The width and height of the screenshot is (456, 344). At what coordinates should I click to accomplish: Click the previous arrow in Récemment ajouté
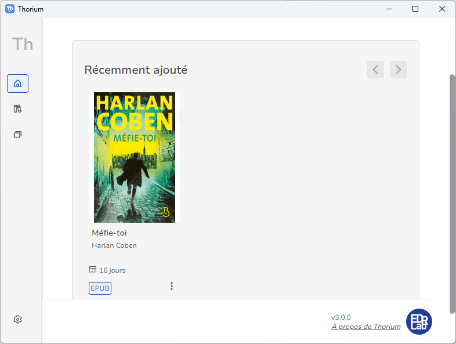click(x=375, y=70)
